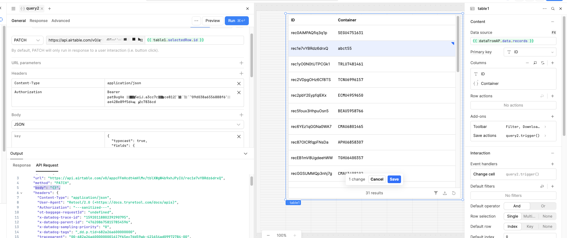The image size is (567, 238).
Task: Close the query editor panel
Action: click(x=248, y=9)
